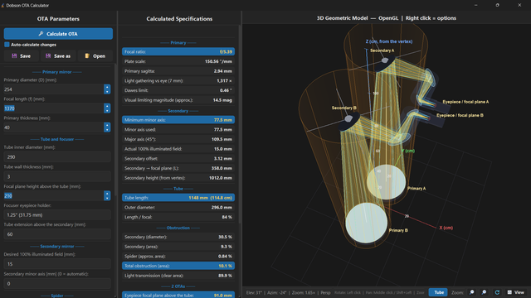Open an existing OTA file
531x298 pixels.
click(95, 56)
